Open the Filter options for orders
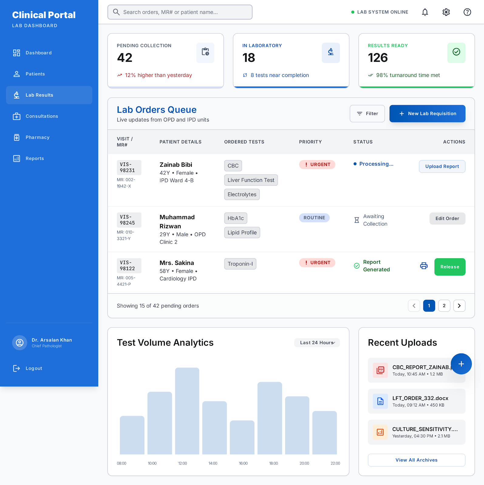 (367, 114)
